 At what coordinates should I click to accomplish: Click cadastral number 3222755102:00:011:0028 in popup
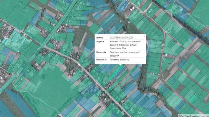(x=122, y=37)
